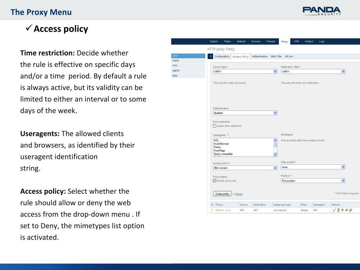Open the Destination Type dropdown
Screen dimensions: 360x270
pyautogui.click(x=313, y=71)
